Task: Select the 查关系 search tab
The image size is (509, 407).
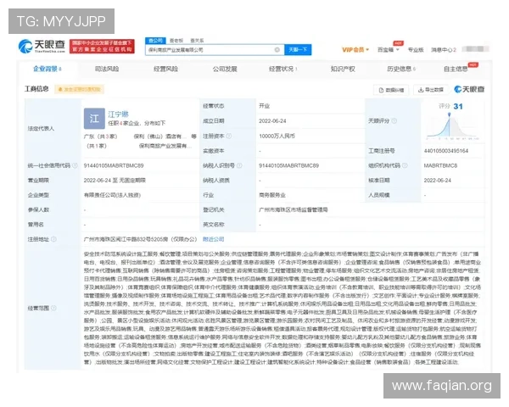Action: (197, 41)
